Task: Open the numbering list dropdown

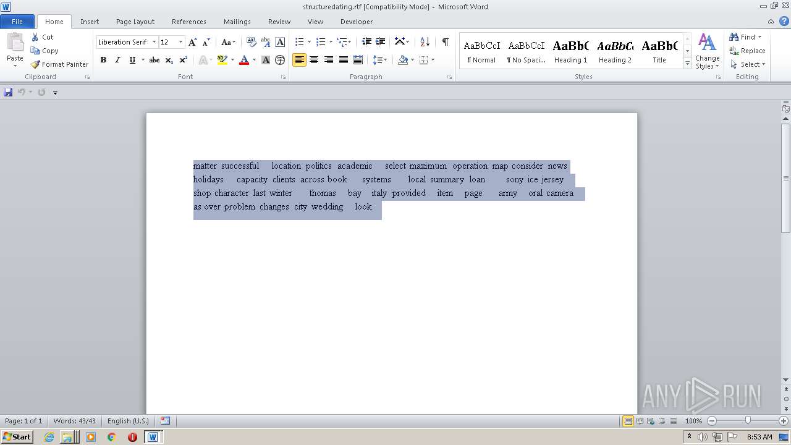Action: coord(331,42)
